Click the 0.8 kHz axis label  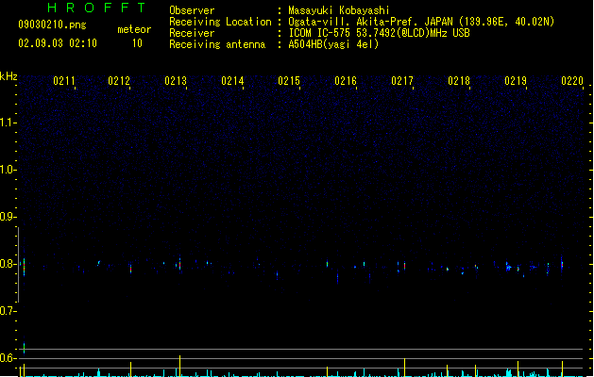(8, 264)
